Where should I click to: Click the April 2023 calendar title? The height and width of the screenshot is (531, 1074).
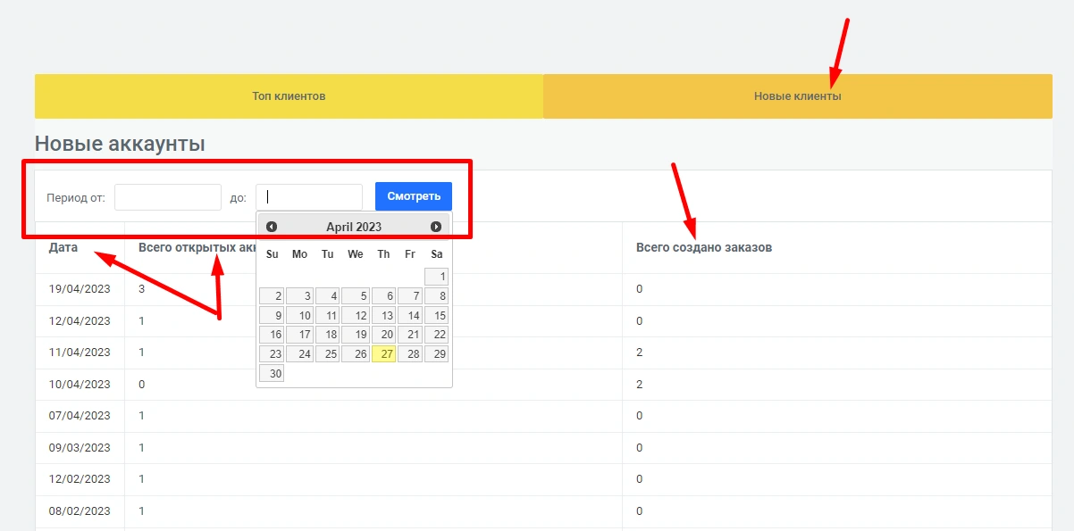coord(354,227)
